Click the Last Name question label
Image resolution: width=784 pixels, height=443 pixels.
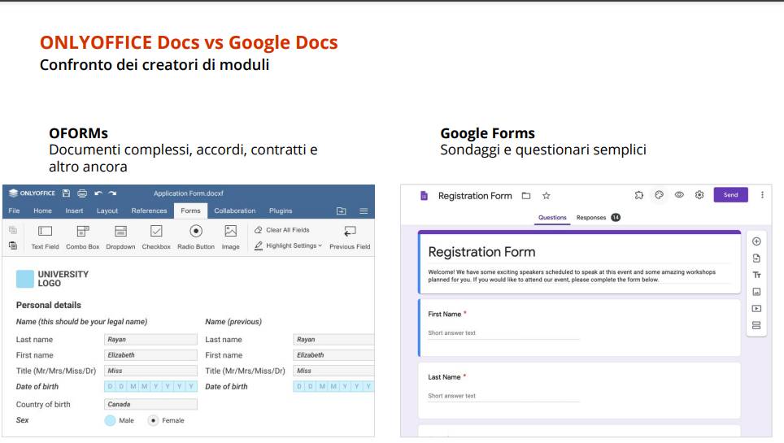click(444, 377)
